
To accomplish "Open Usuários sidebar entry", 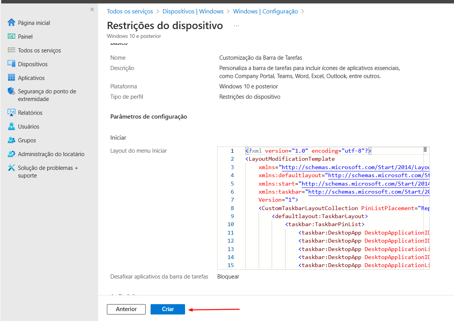I will [28, 127].
